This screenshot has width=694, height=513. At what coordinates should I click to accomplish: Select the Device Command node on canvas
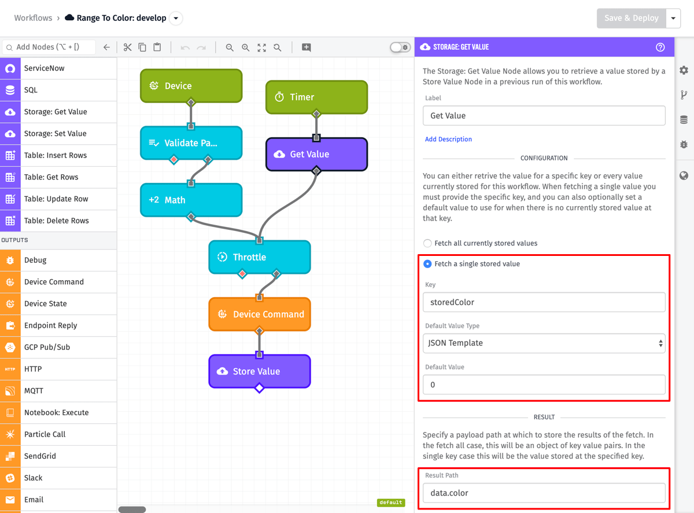[260, 314]
